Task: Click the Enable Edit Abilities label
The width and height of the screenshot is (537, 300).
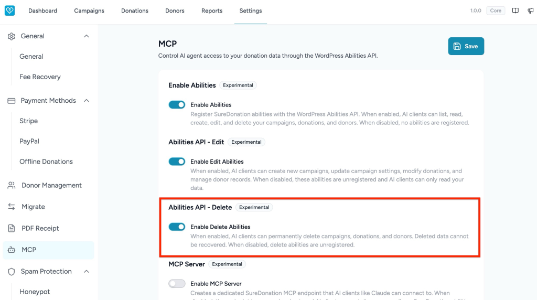Action: (x=217, y=162)
